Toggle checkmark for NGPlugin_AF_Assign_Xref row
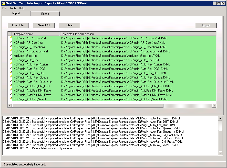227x168 pixels. tap(11, 38)
